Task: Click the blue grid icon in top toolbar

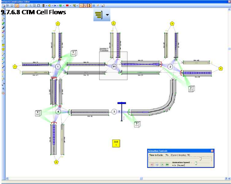Action: point(93,6)
